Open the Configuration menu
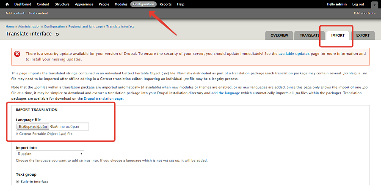Viewport: 381px width, 185px height. point(144,4)
